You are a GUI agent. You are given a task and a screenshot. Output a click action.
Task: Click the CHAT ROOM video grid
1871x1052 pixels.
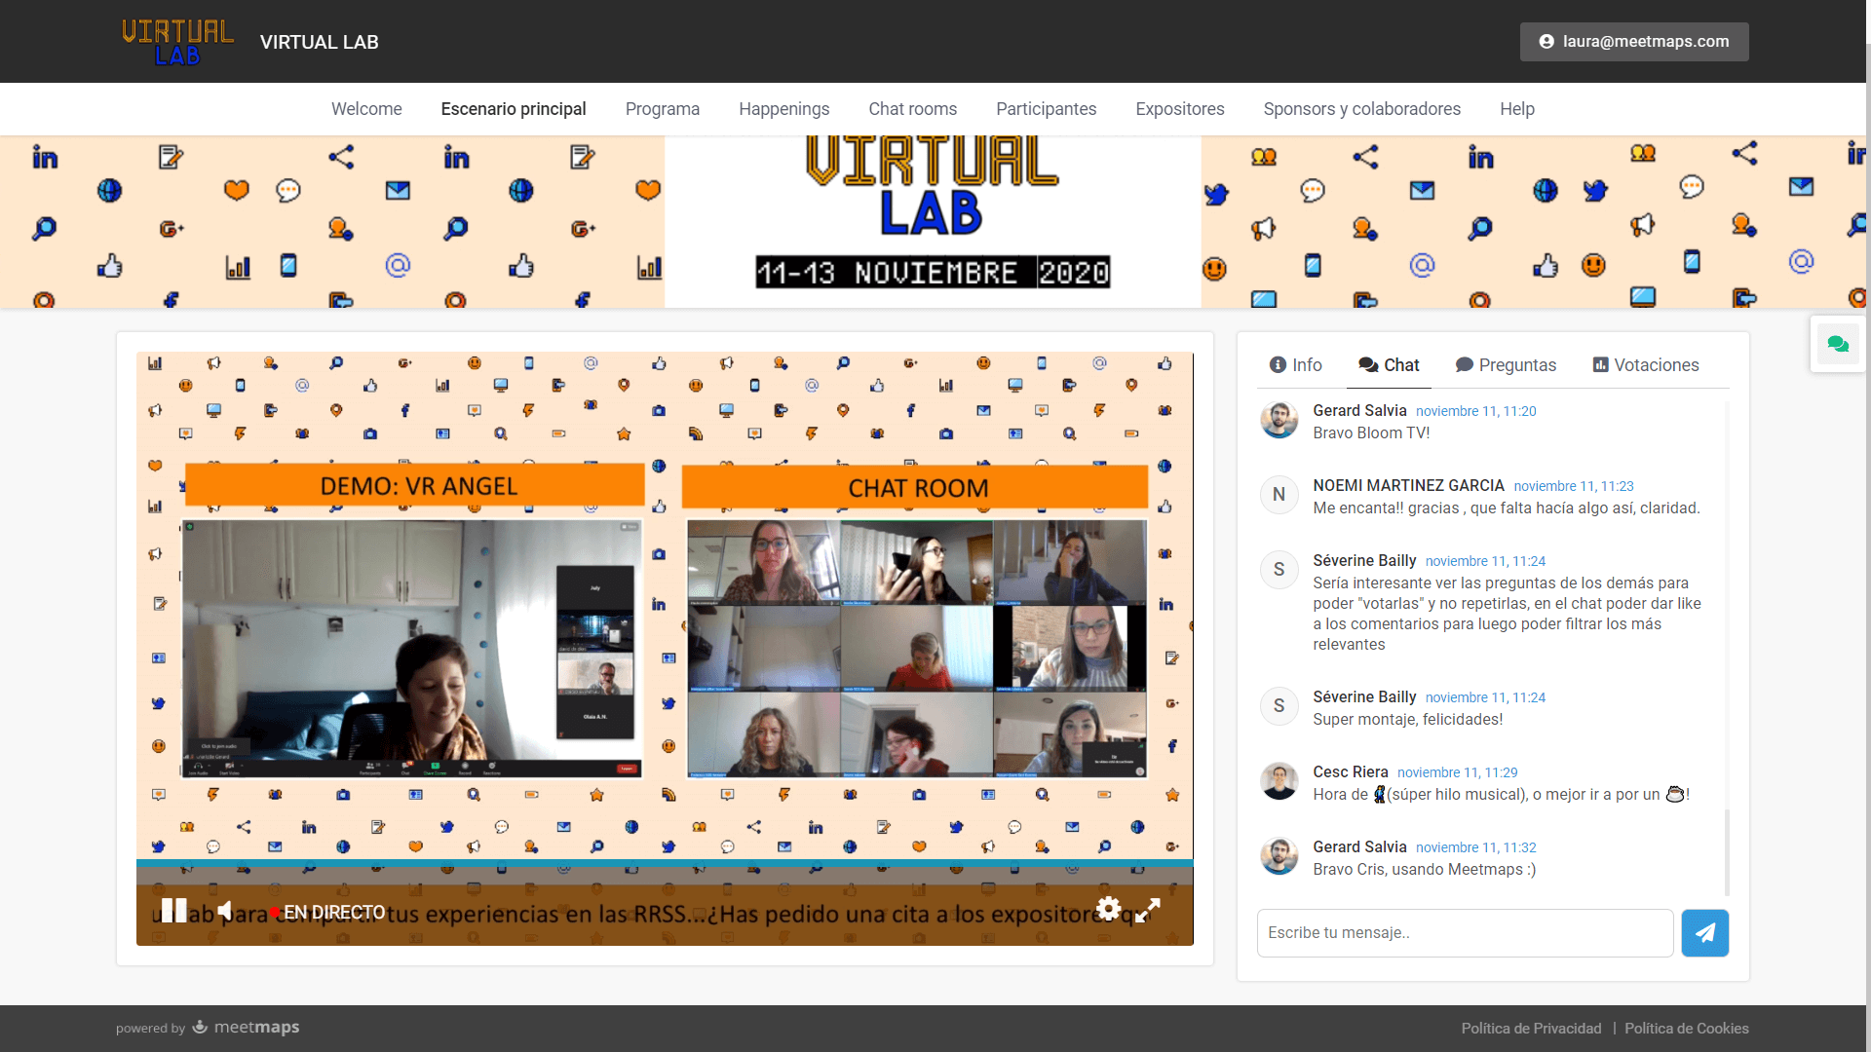coord(917,648)
